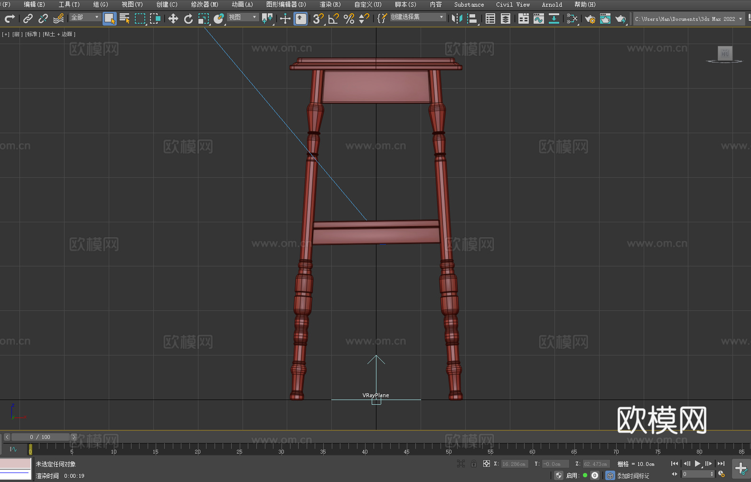Open the 帮助(H) menu
This screenshot has height=482, width=751.
click(585, 4)
